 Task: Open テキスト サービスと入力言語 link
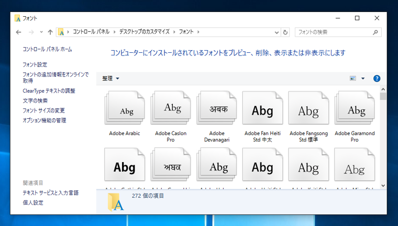click(x=50, y=193)
